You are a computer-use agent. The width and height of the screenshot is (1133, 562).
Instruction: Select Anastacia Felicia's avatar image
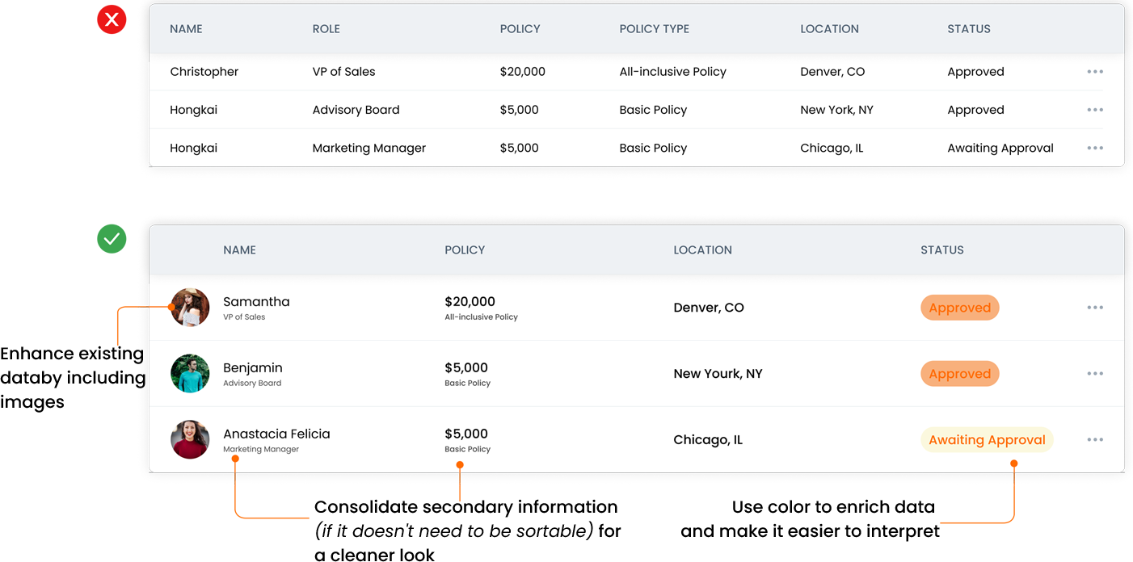click(190, 440)
